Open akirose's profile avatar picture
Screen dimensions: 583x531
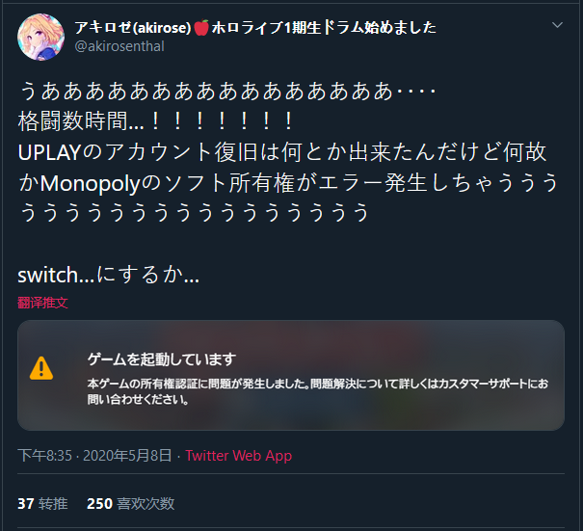click(x=40, y=38)
